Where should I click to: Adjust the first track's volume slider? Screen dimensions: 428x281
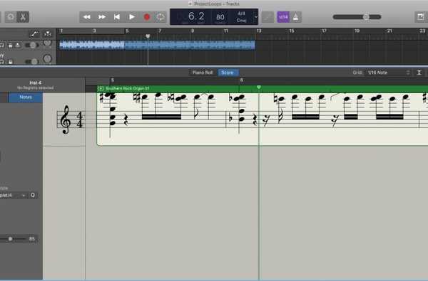pyautogui.click(x=32, y=46)
